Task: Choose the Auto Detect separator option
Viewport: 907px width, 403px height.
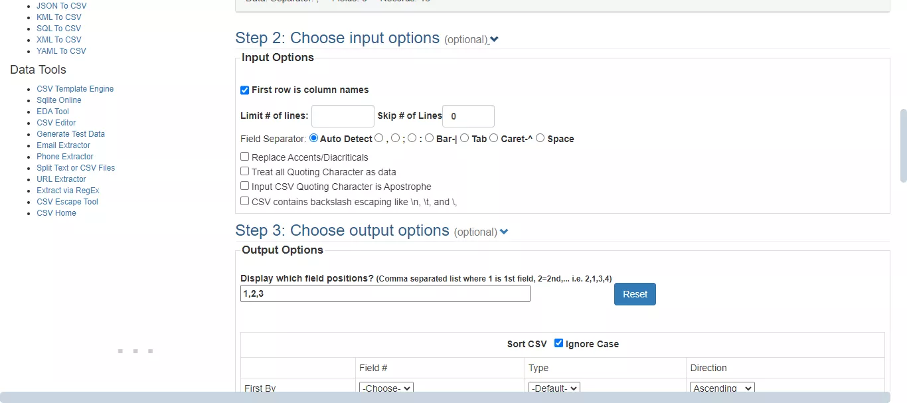Action: click(313, 137)
